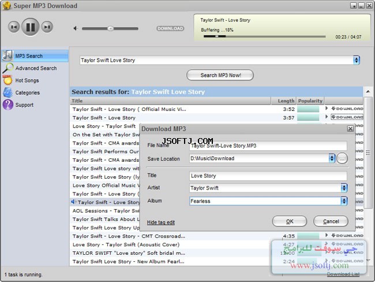Screen dimensions: 375x282
Task: Edit the Album field containing Fearless
Action: click(x=265, y=201)
